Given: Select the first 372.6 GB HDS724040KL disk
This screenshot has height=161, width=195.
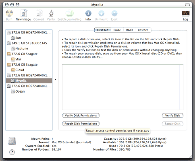Looking at the screenshot, I should pos(29,32).
